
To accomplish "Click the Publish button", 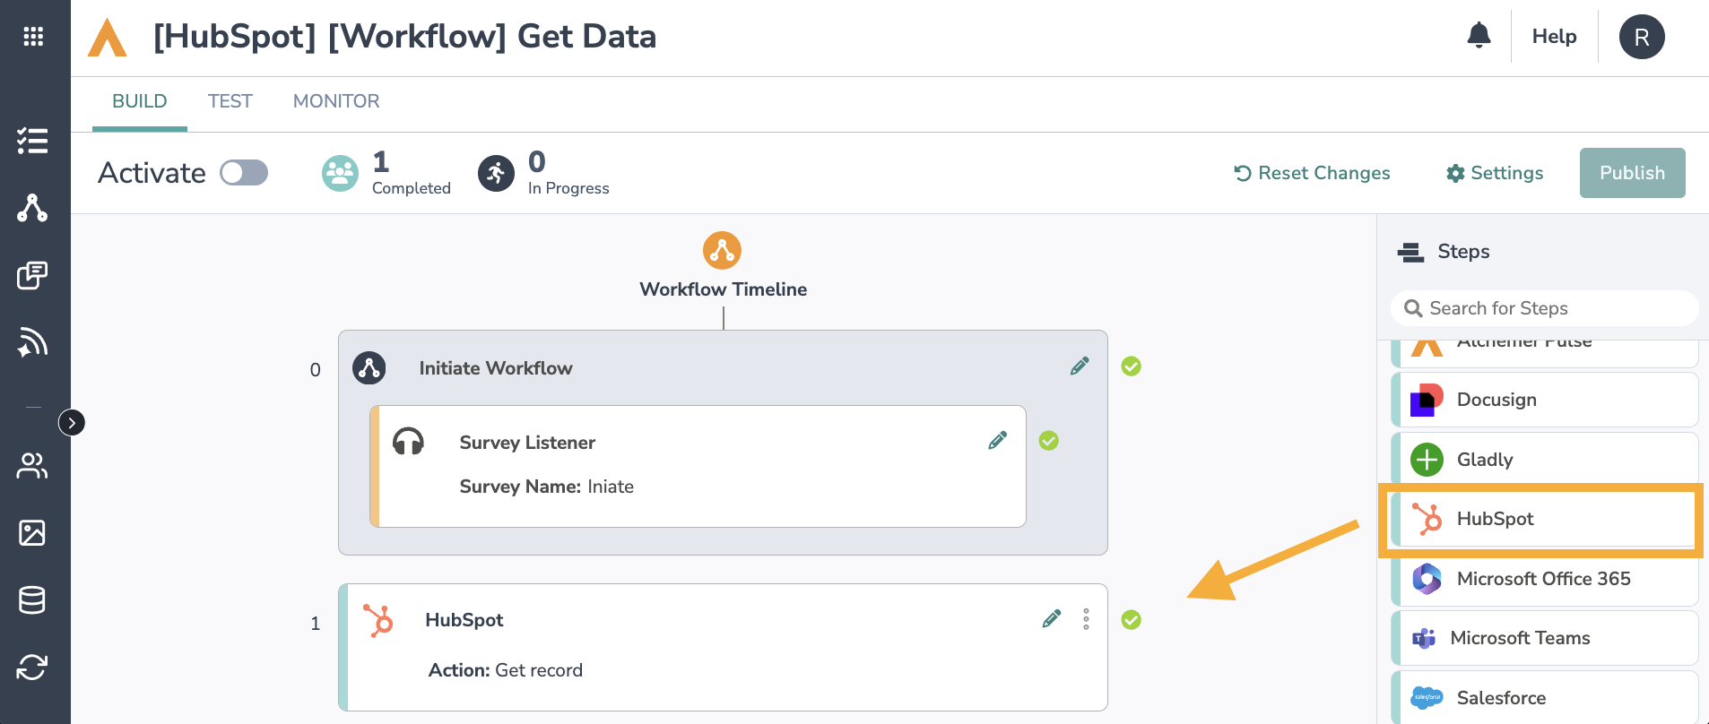I will click(x=1632, y=173).
